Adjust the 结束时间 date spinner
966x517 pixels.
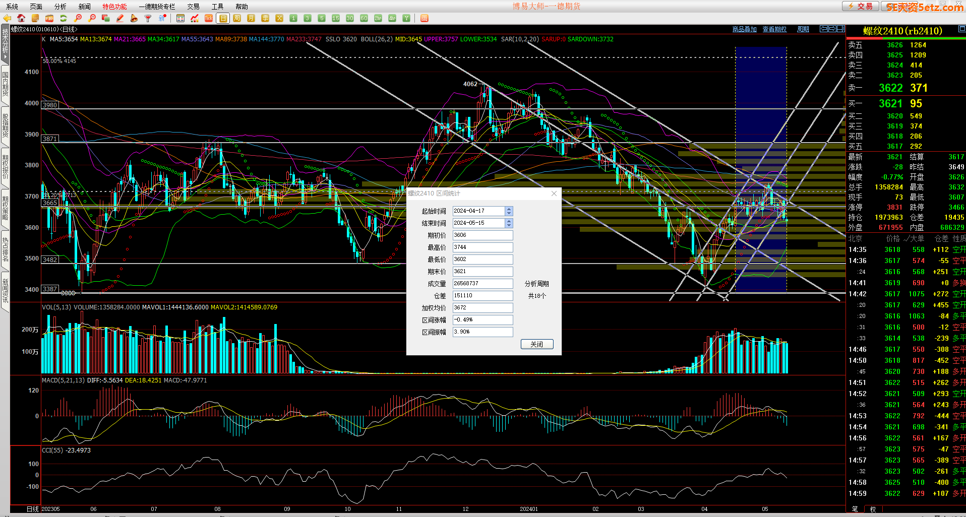click(509, 223)
